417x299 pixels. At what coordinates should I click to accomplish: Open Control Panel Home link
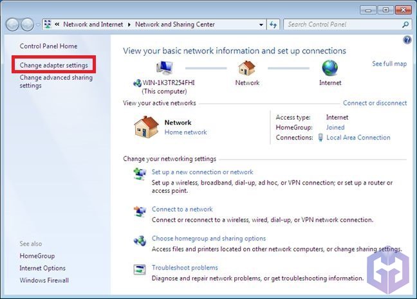(48, 46)
